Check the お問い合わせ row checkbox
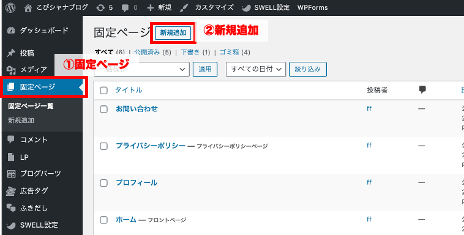 pos(103,109)
